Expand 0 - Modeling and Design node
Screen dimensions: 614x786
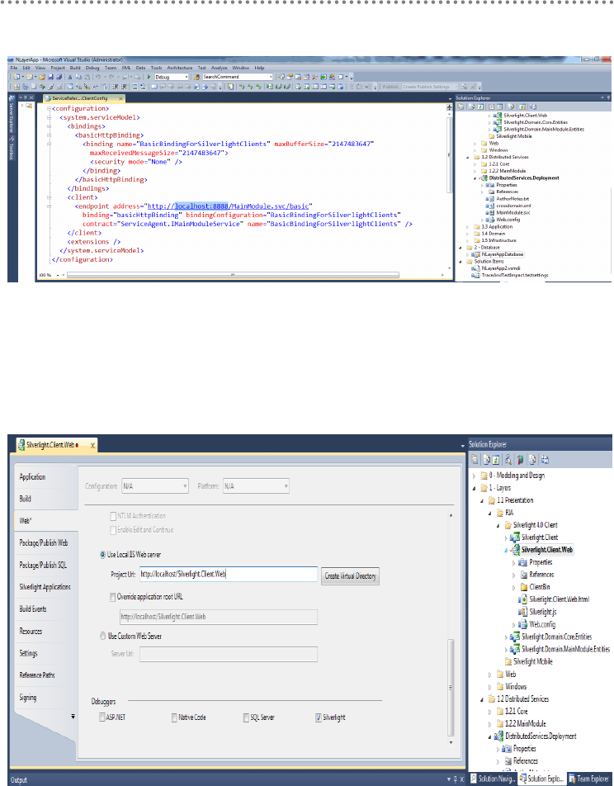[475, 476]
